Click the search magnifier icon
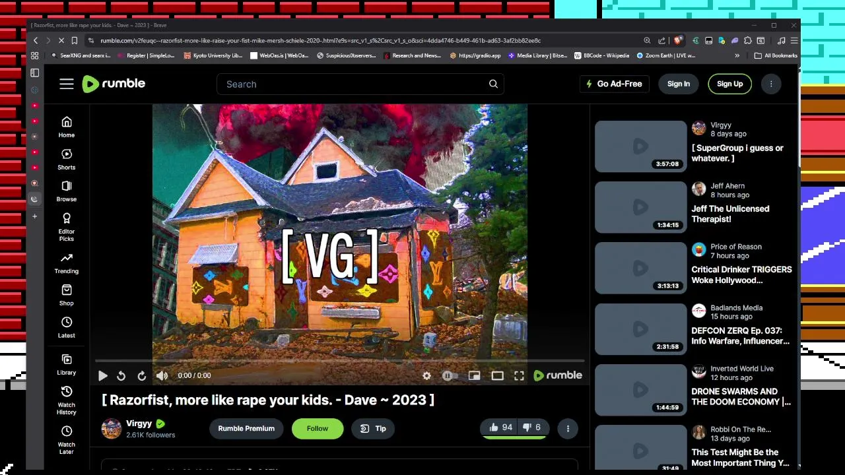This screenshot has width=845, height=475. pos(493,84)
